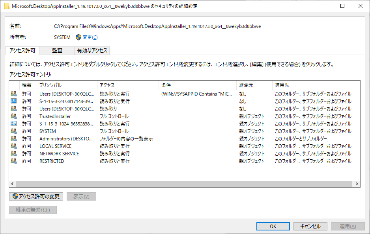The image size is (370, 234).
Task: Switch to the 監査 tab
Action: [x=57, y=50]
